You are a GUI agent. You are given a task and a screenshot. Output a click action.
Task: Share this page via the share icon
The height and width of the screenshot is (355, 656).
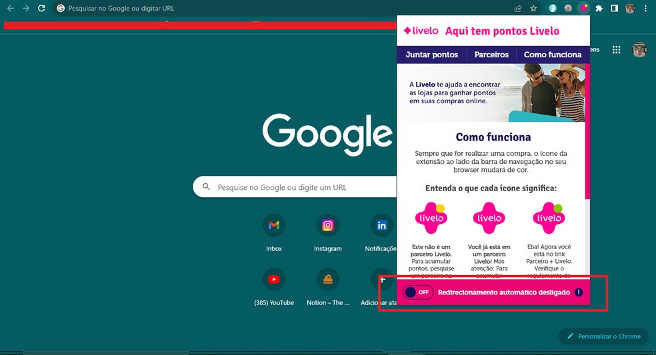tap(518, 8)
